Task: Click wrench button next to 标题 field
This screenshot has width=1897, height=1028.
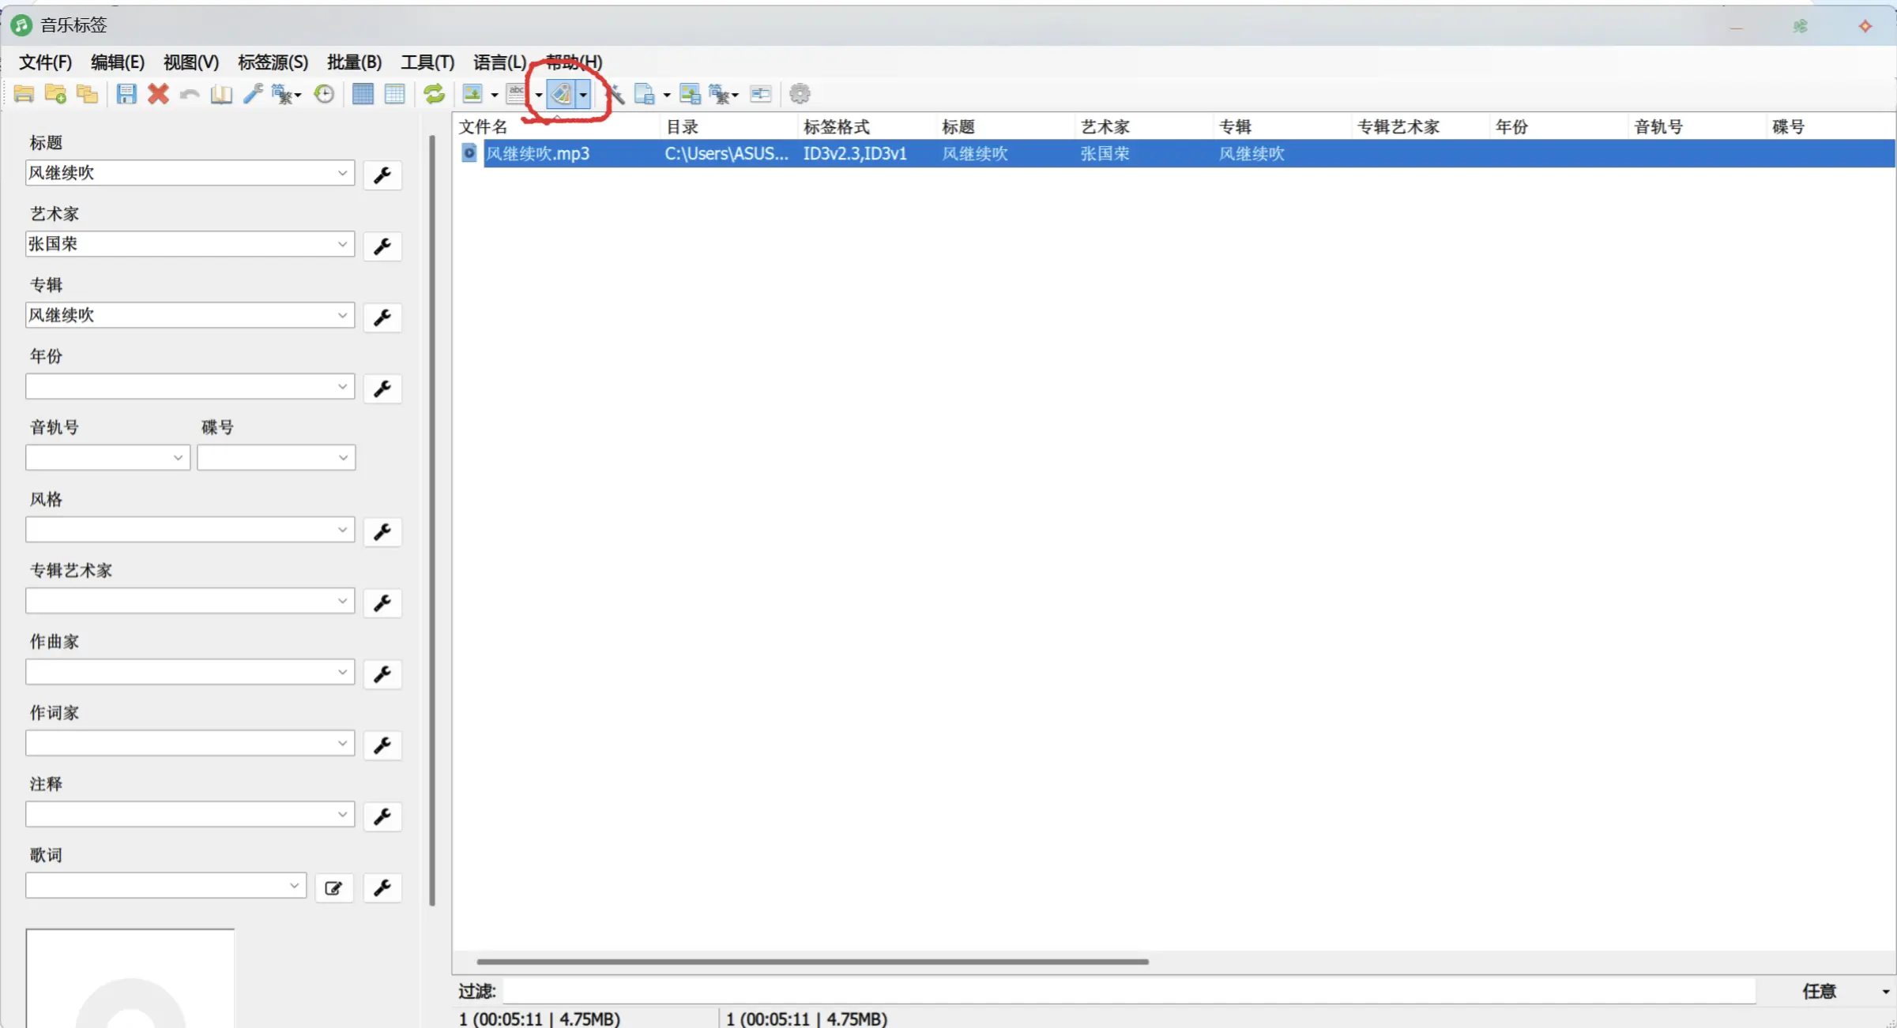Action: point(382,174)
